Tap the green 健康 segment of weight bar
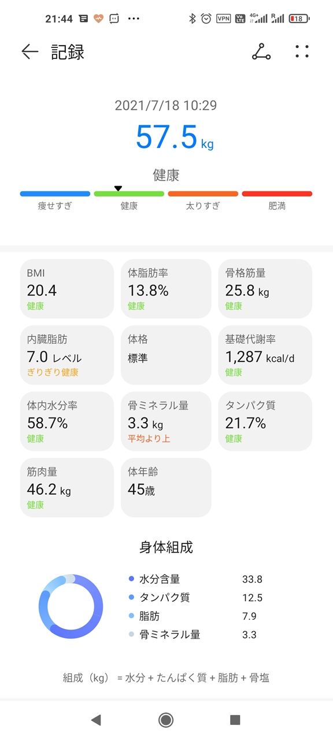Image resolution: width=333 pixels, height=740 pixels. (129, 194)
